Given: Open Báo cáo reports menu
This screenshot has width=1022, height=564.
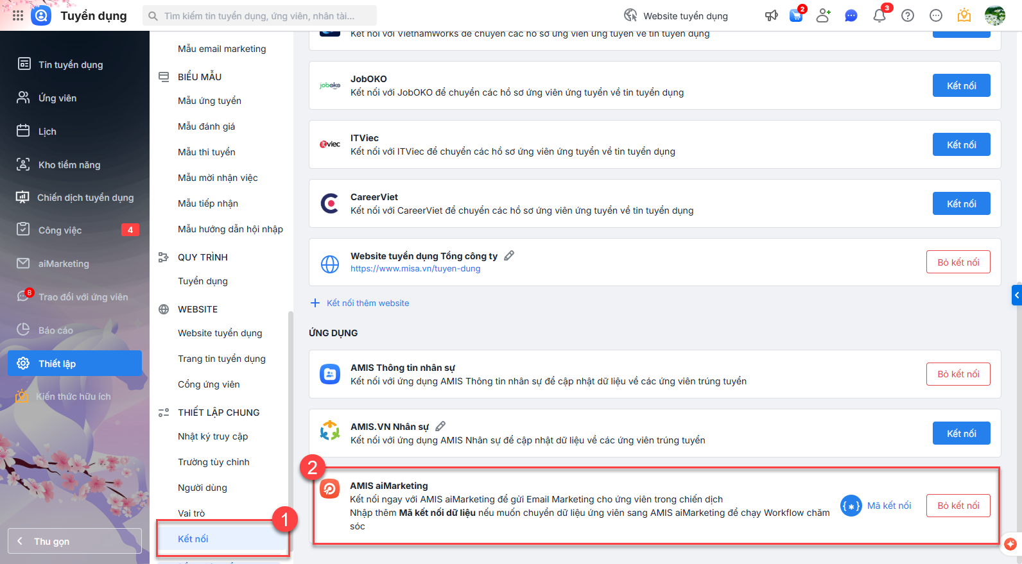Looking at the screenshot, I should click(74, 330).
